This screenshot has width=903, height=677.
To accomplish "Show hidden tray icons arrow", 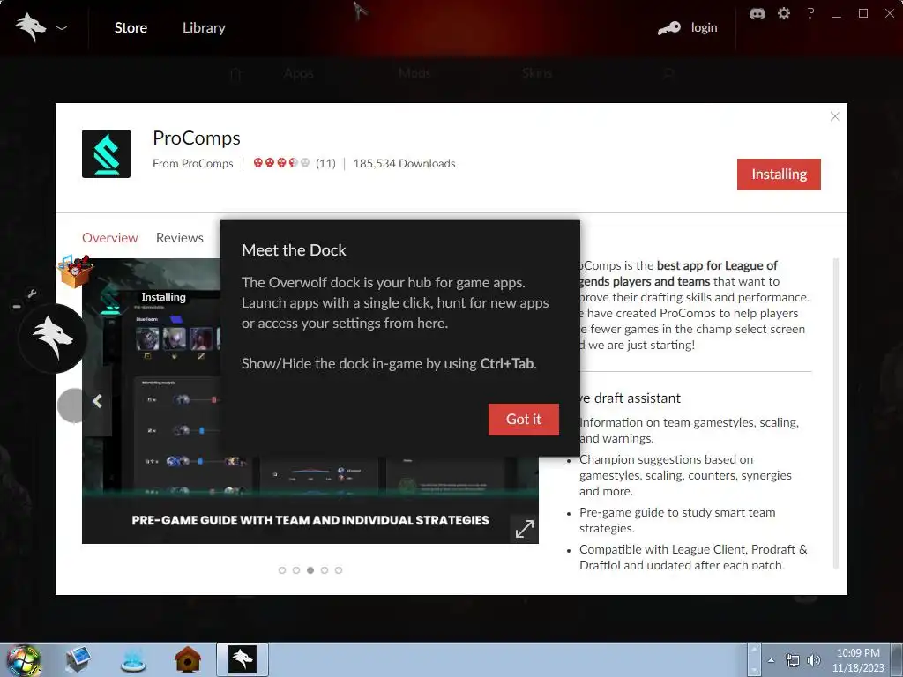I will point(771,660).
